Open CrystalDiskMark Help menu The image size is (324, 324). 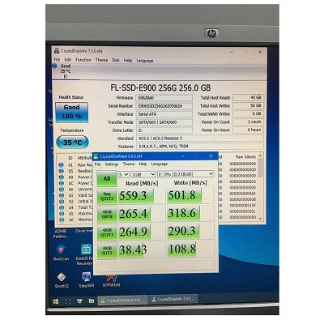pyautogui.click(x=143, y=164)
